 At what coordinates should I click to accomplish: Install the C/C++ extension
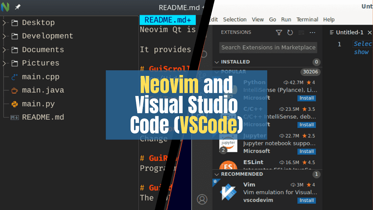pos(306,125)
